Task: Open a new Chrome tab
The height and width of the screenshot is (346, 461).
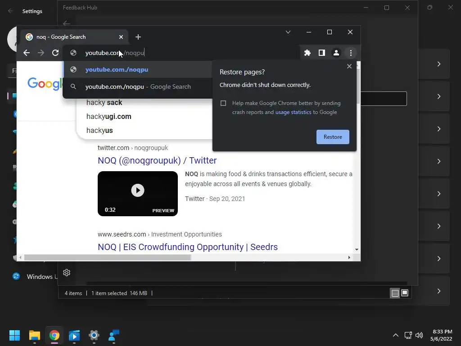Action: 138,37
